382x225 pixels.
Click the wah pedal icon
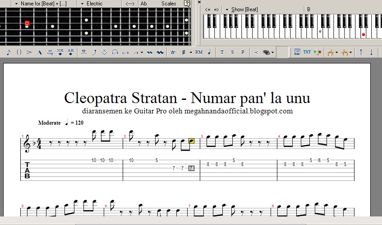pos(267,52)
